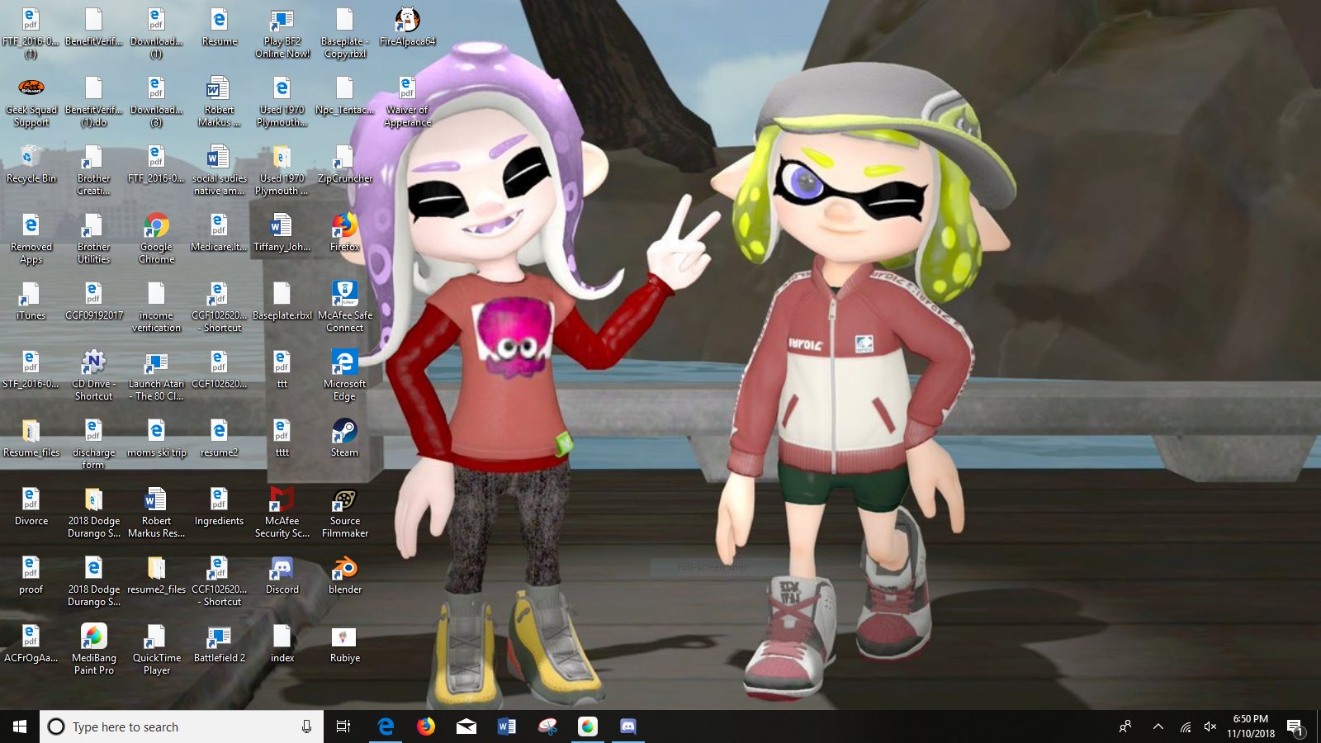
Task: Open the Brother Creati... shortcut
Action: tap(94, 170)
